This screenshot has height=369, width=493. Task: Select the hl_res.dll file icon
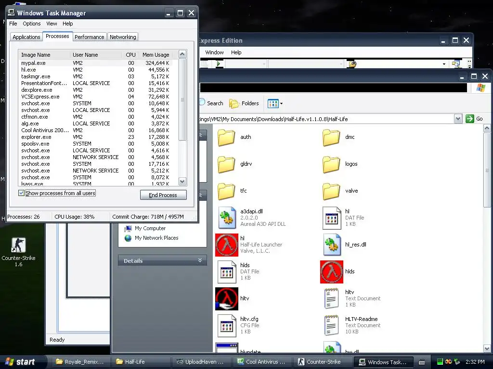(332, 245)
